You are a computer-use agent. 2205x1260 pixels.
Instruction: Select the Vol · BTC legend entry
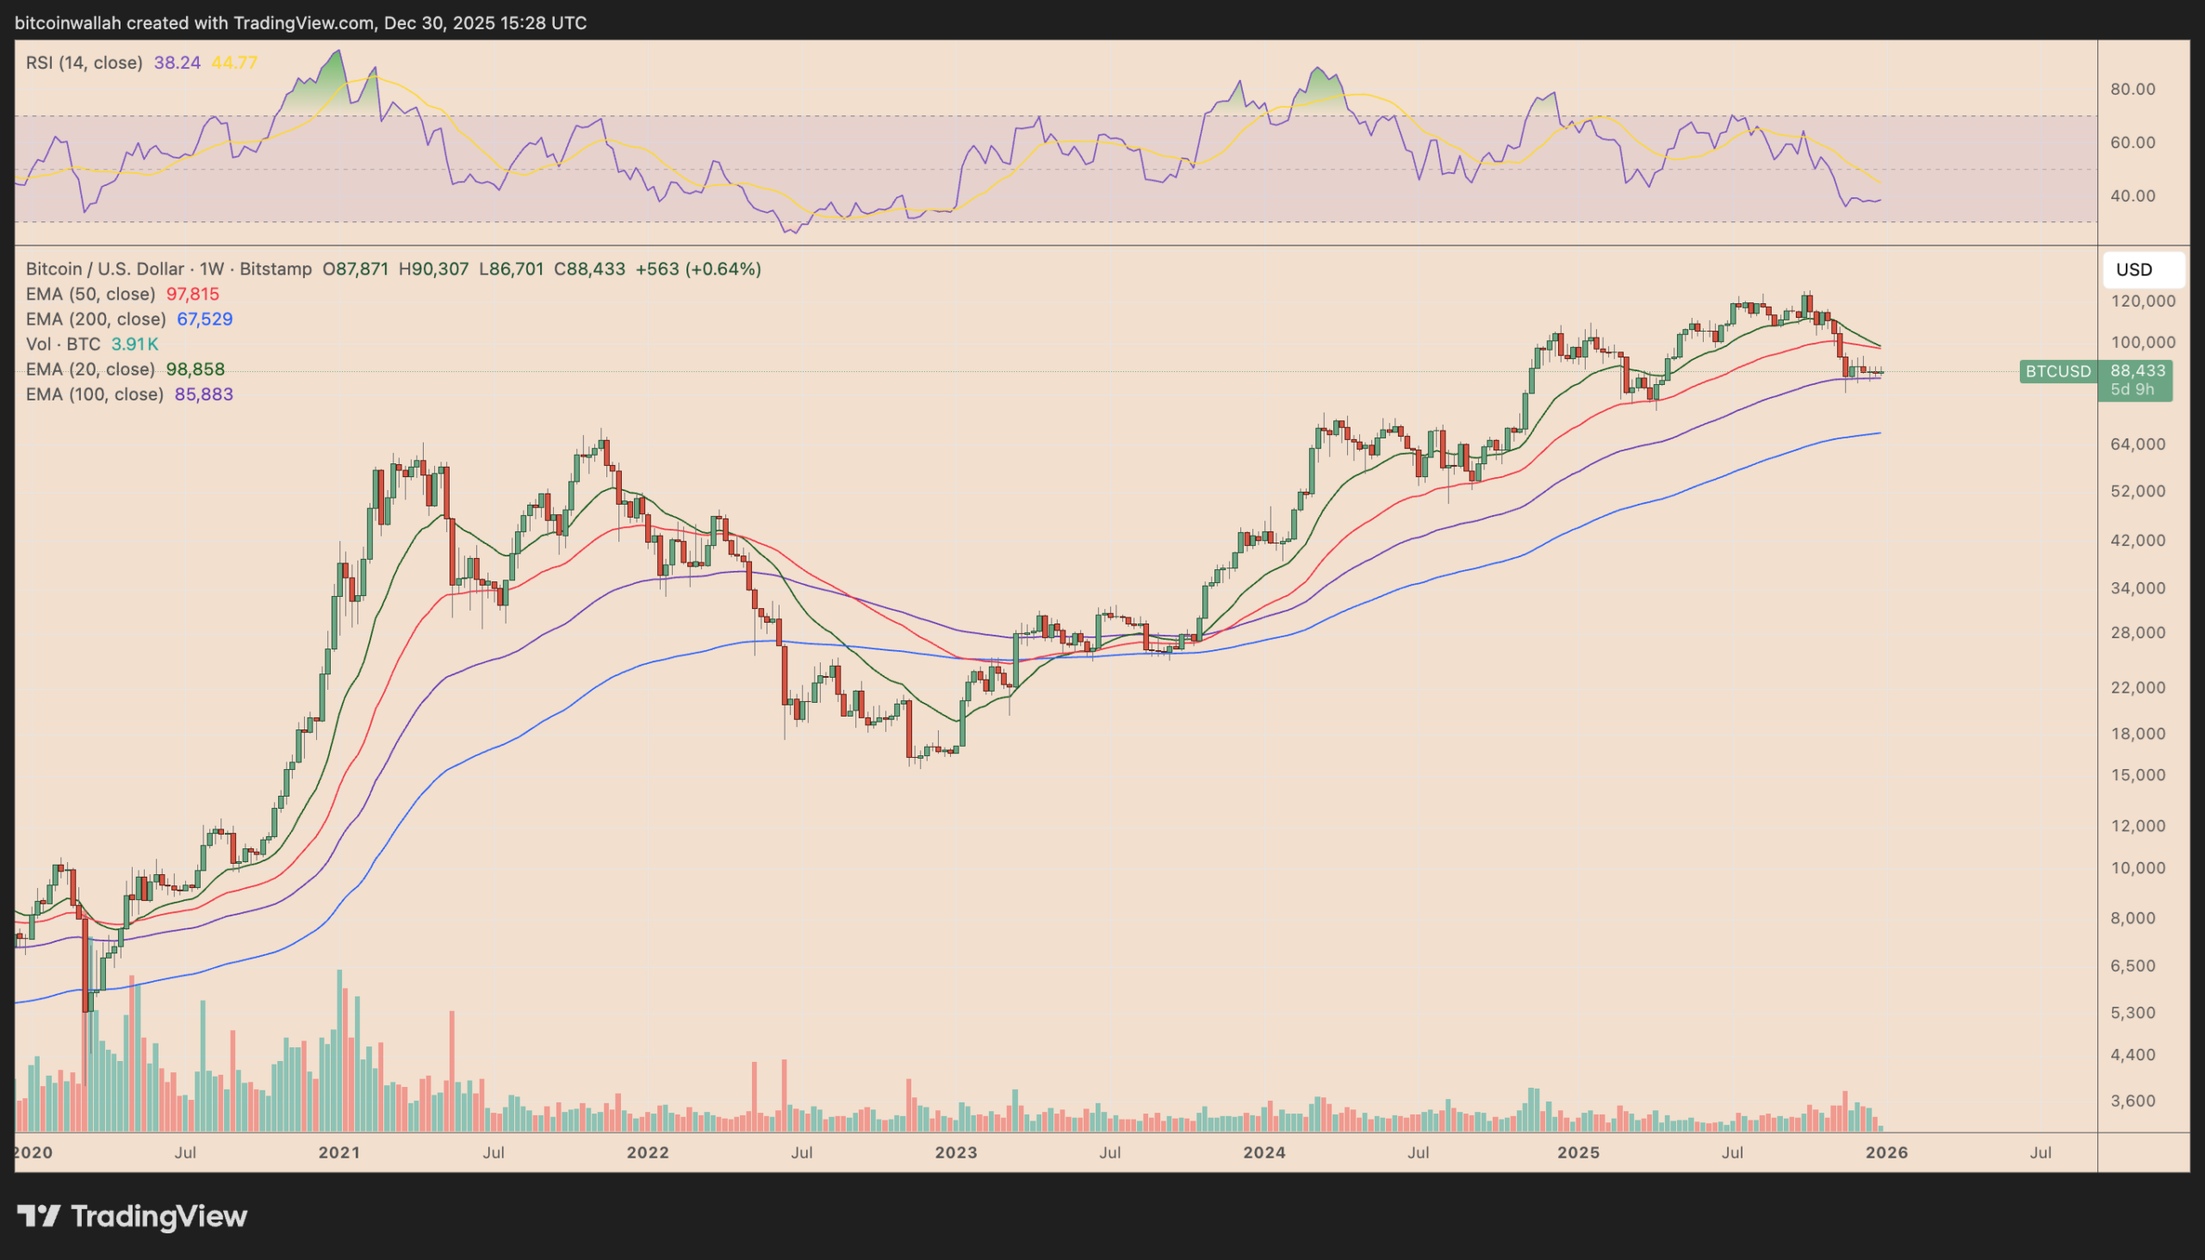tap(63, 344)
